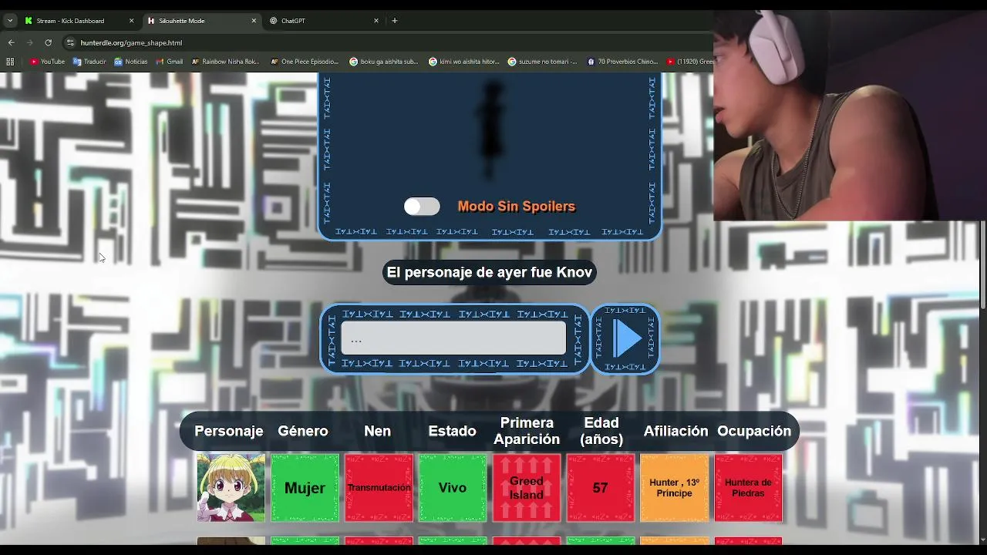This screenshot has width=987, height=555.
Task: Open the 70 Proverbios Chinos bookmark
Action: [x=622, y=62]
